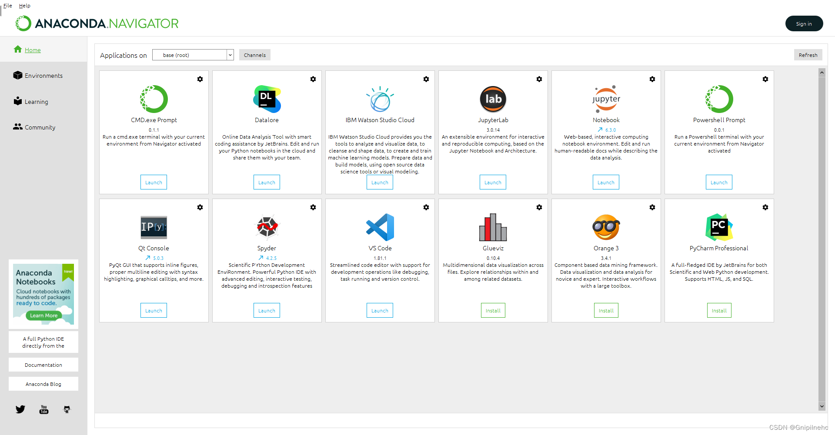Launch Spyder
The width and height of the screenshot is (835, 435).
pos(267,310)
